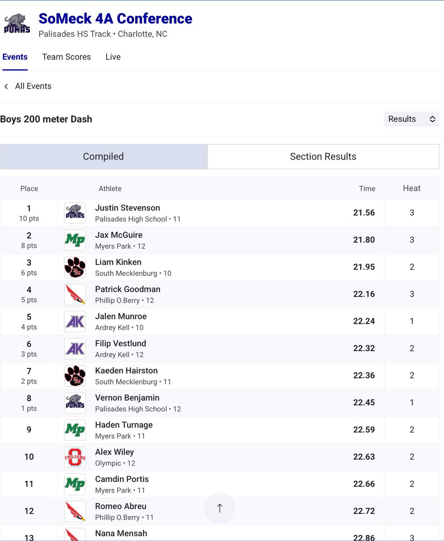Image resolution: width=444 pixels, height=541 pixels.
Task: Click Phillip O.Berry • 11 under Romeo Abreu
Action: [124, 517]
